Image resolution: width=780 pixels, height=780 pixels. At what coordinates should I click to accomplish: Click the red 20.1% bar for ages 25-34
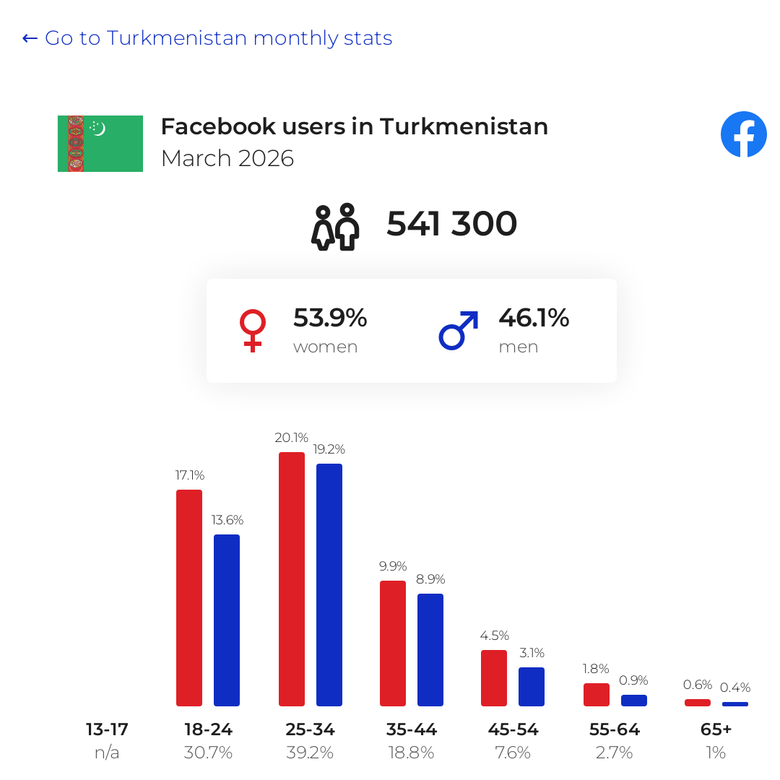292,579
